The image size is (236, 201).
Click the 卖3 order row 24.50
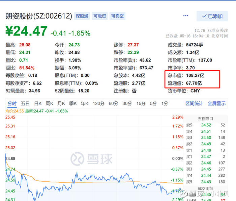coord(206,138)
